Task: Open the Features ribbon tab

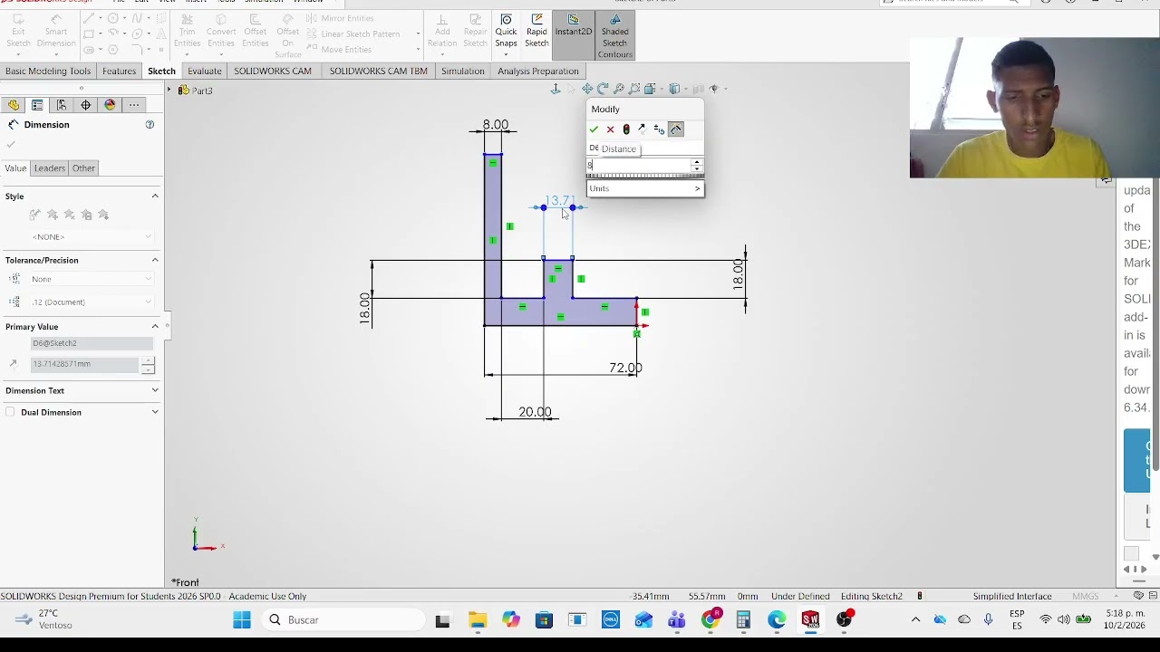Action: coord(119,71)
